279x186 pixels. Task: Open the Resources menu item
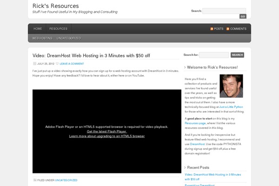click(59, 29)
